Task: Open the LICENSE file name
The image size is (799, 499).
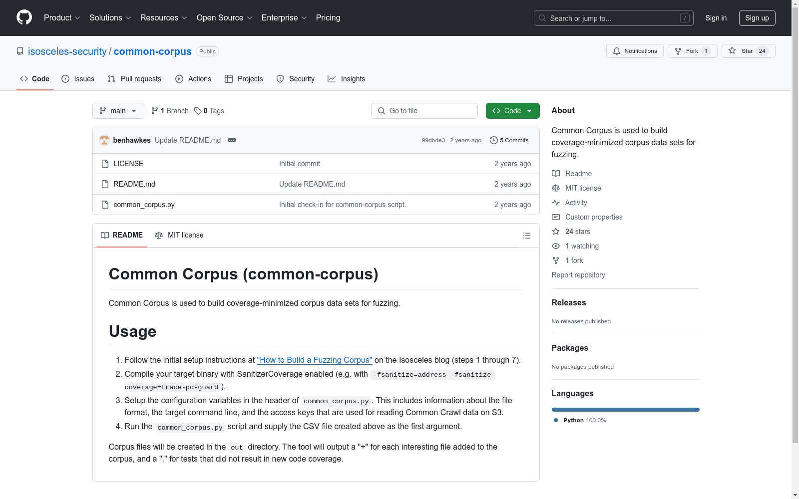Action: (x=128, y=164)
